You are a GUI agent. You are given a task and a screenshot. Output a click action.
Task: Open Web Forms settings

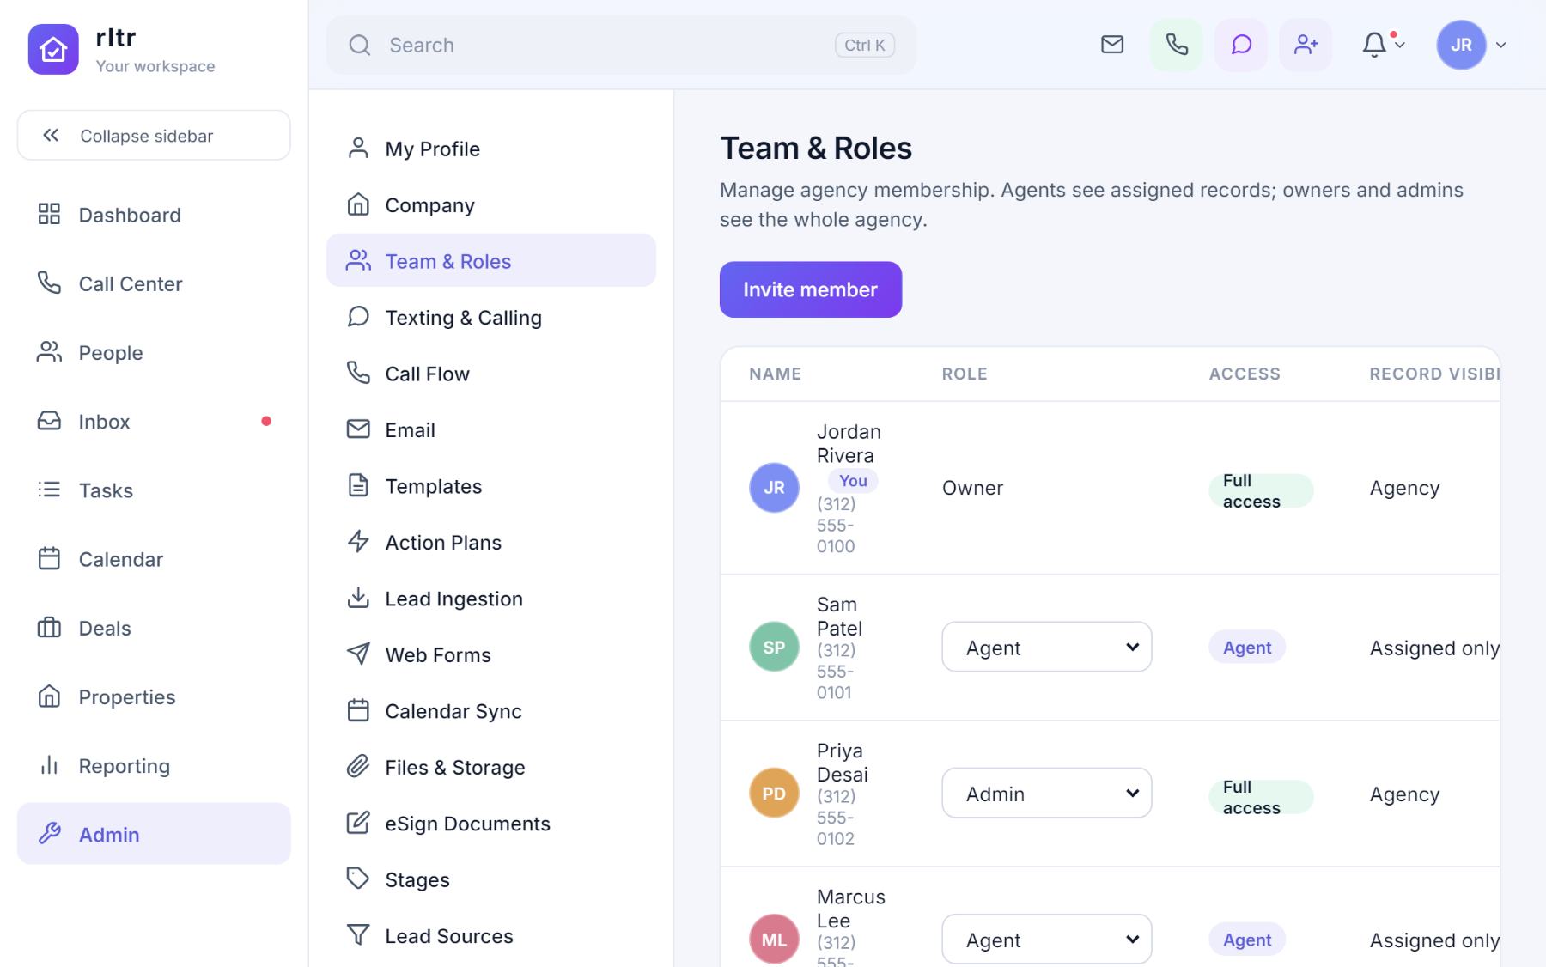(491, 654)
